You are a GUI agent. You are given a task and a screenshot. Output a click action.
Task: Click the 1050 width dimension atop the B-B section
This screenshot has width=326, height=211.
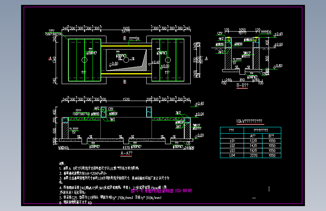click(242, 30)
